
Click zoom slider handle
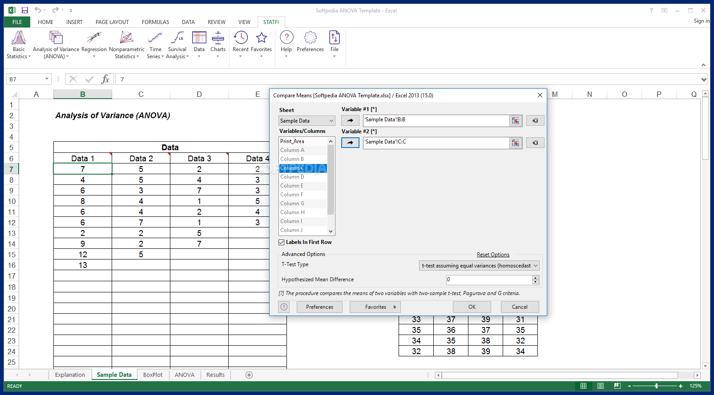(x=656, y=386)
